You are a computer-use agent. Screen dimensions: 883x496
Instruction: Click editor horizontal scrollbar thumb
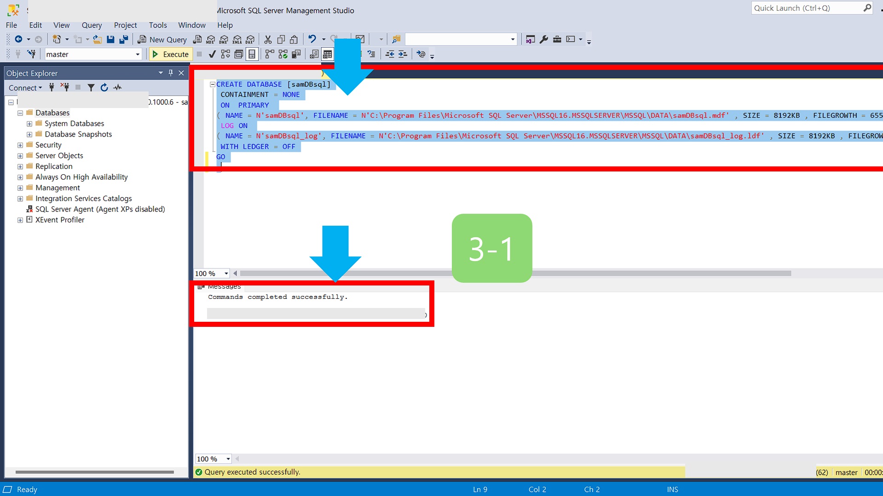(515, 274)
